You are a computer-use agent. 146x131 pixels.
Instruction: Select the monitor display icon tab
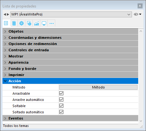click(44, 23)
